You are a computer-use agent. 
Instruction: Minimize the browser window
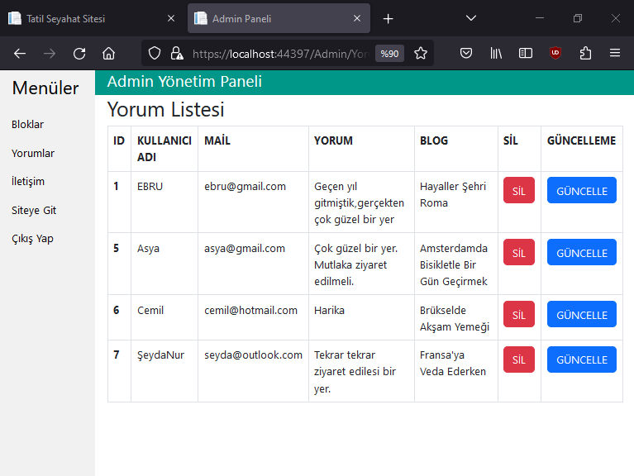(540, 18)
